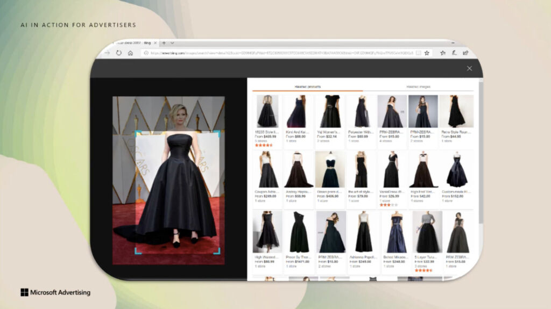Open the dress thumbnail priced $405.99

click(267, 111)
